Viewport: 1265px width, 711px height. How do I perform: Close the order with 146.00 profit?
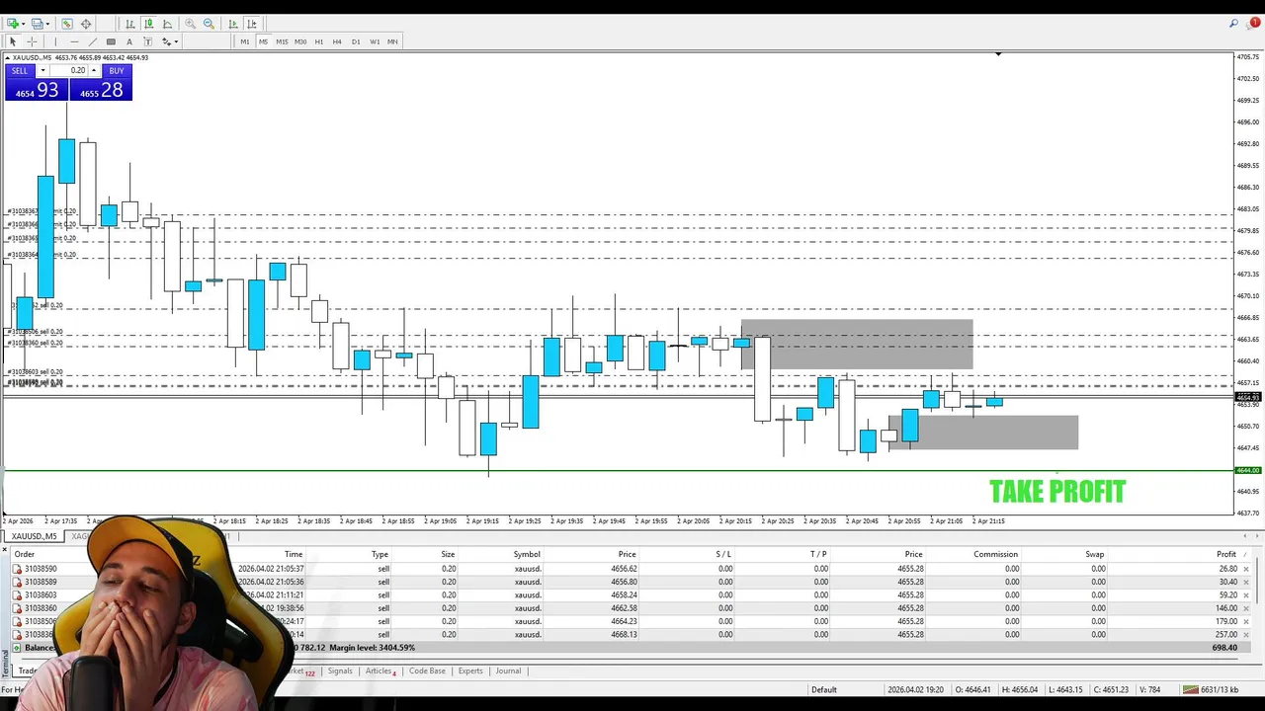tap(1246, 608)
